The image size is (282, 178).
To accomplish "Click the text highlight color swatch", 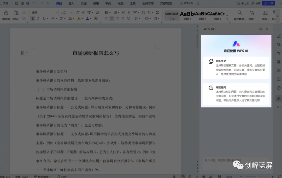I will point(79,18).
